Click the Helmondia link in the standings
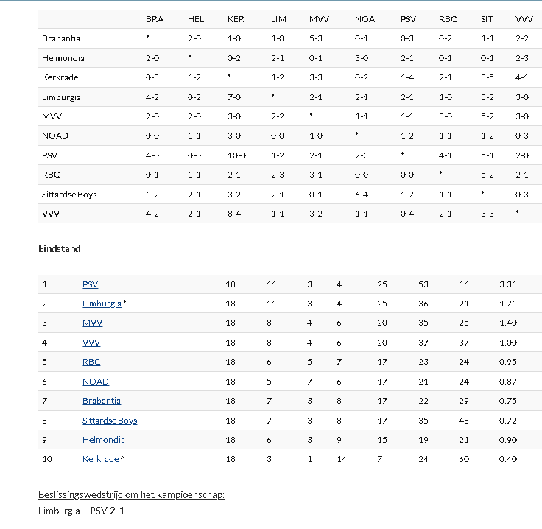 pyautogui.click(x=104, y=440)
